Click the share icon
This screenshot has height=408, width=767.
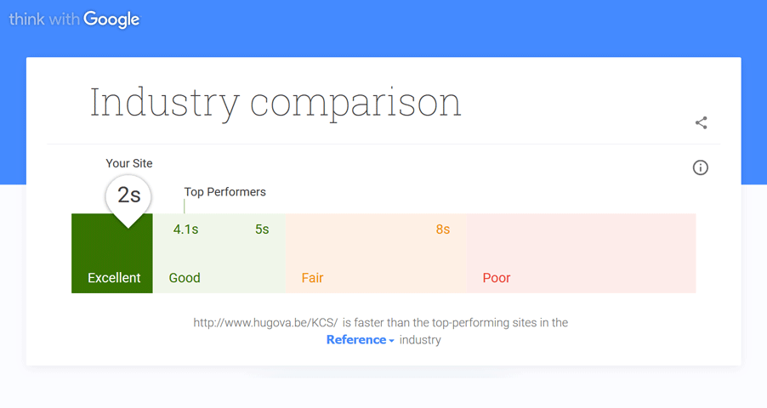click(x=701, y=122)
